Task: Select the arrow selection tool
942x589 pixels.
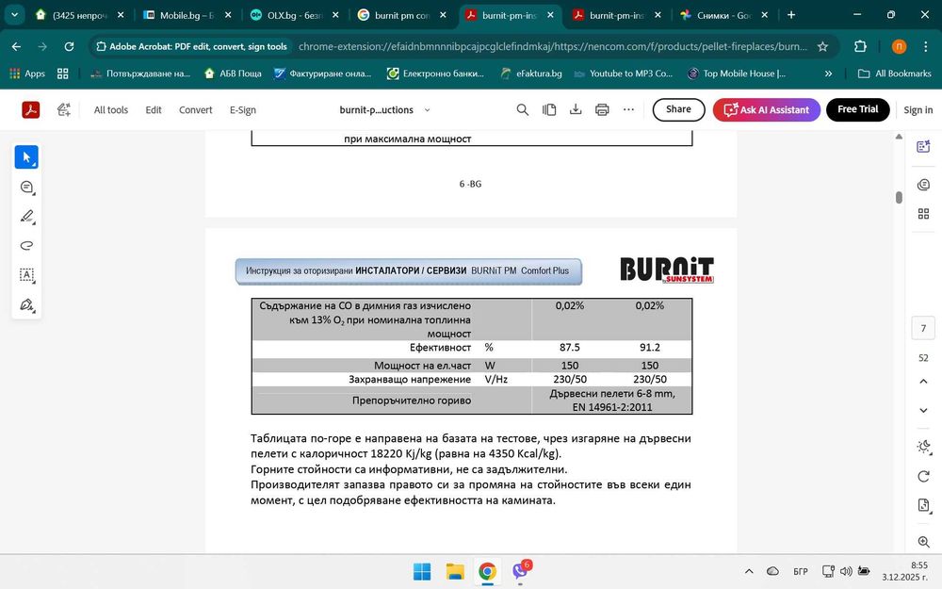Action: tap(26, 157)
